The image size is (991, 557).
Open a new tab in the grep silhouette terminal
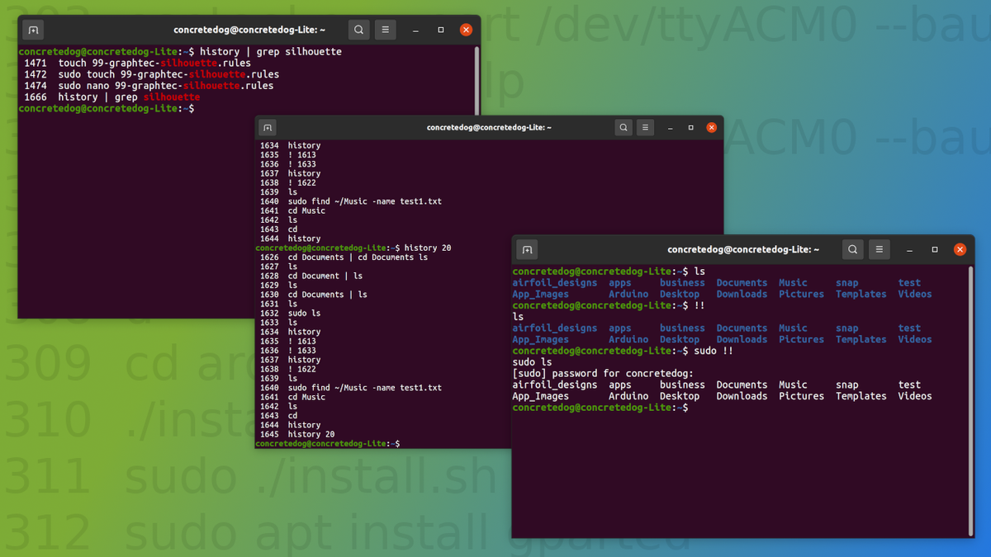tap(33, 30)
